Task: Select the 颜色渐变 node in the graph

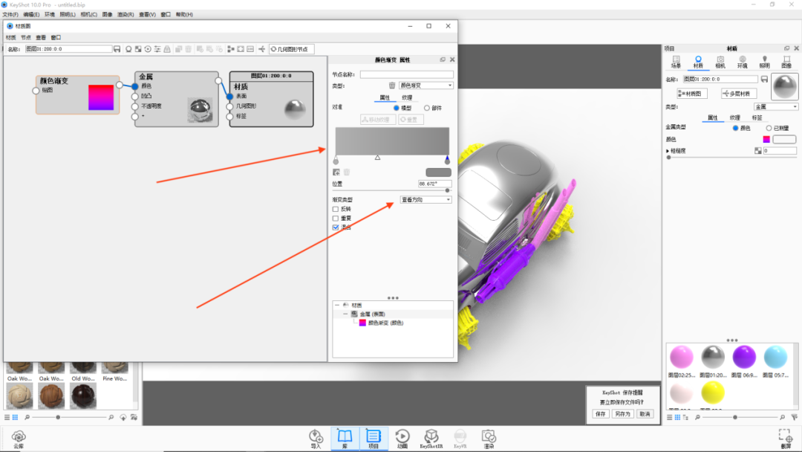Action: coord(78,94)
